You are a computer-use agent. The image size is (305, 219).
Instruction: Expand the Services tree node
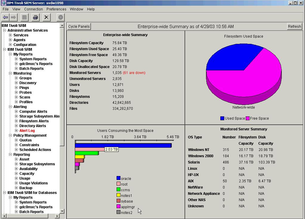pyautogui.click(x=10, y=35)
